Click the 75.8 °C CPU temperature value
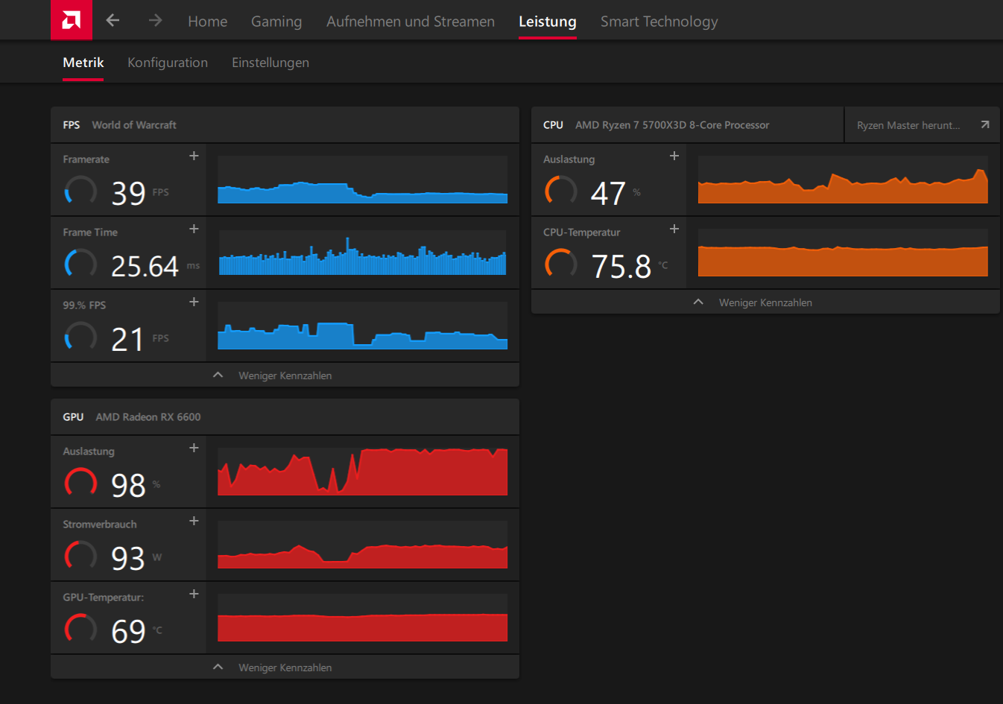Image resolution: width=1003 pixels, height=704 pixels. [x=621, y=267]
